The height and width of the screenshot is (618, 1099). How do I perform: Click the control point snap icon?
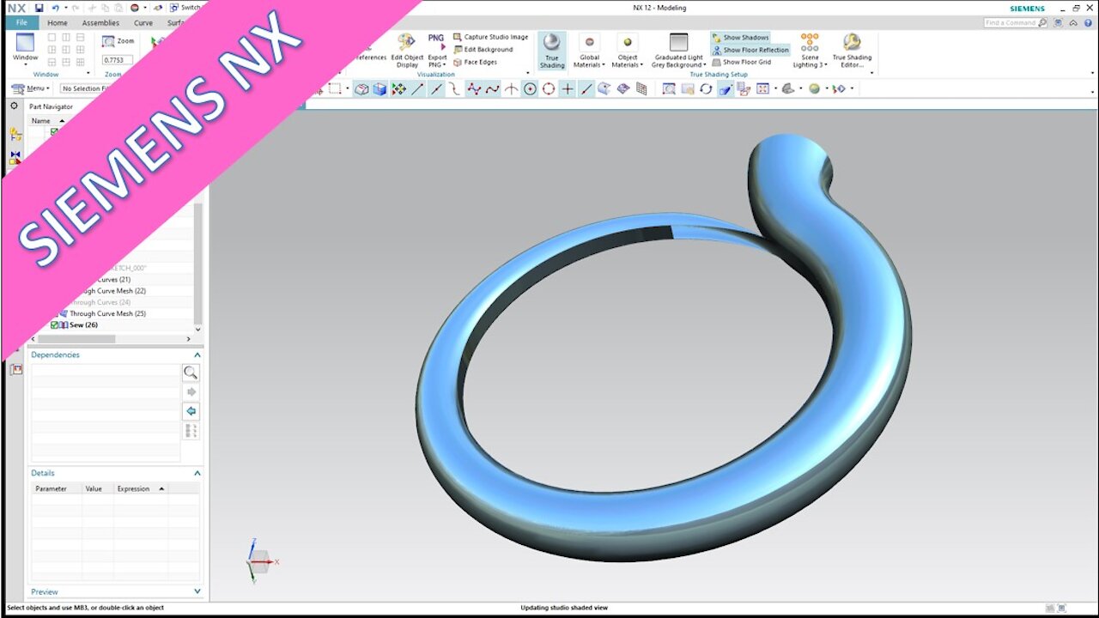[455, 88]
